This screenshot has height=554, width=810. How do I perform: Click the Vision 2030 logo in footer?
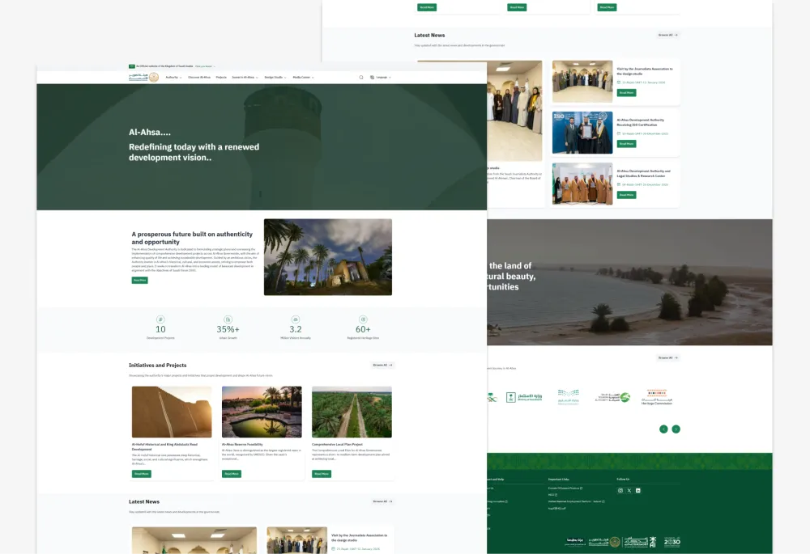pyautogui.click(x=672, y=542)
